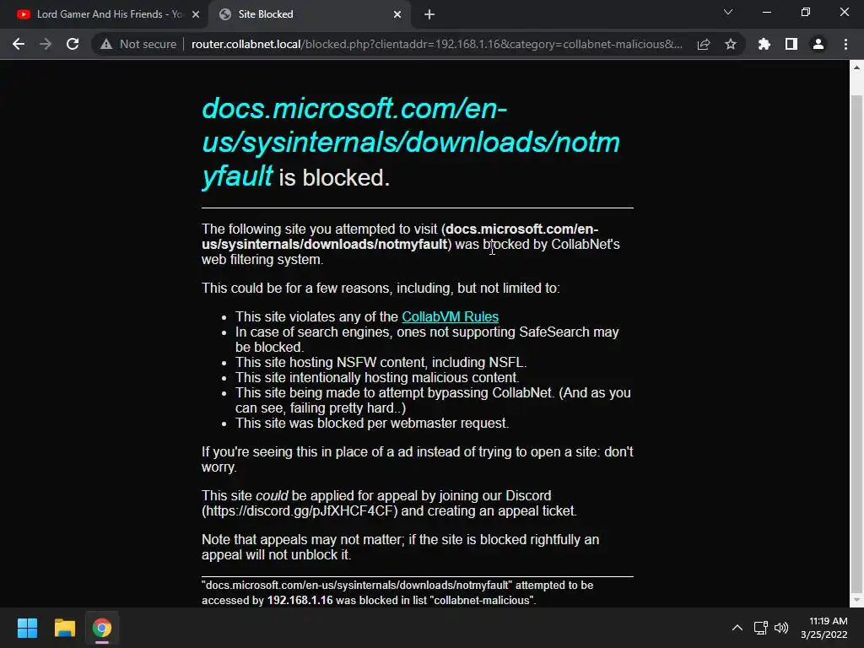The width and height of the screenshot is (864, 648).
Task: Open File Explorer from the taskbar
Action: pos(64,628)
